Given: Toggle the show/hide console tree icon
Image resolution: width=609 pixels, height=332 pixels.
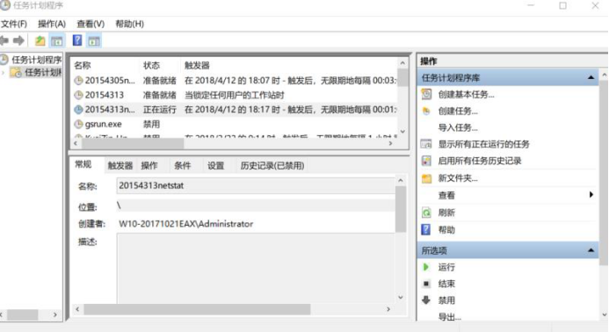Looking at the screenshot, I should 57,40.
